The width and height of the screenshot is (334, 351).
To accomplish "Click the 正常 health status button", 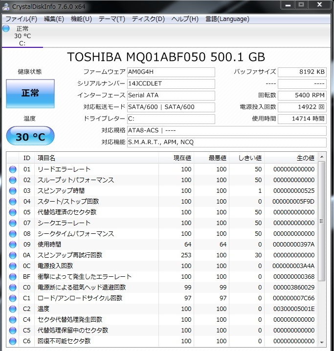I will pyautogui.click(x=30, y=93).
